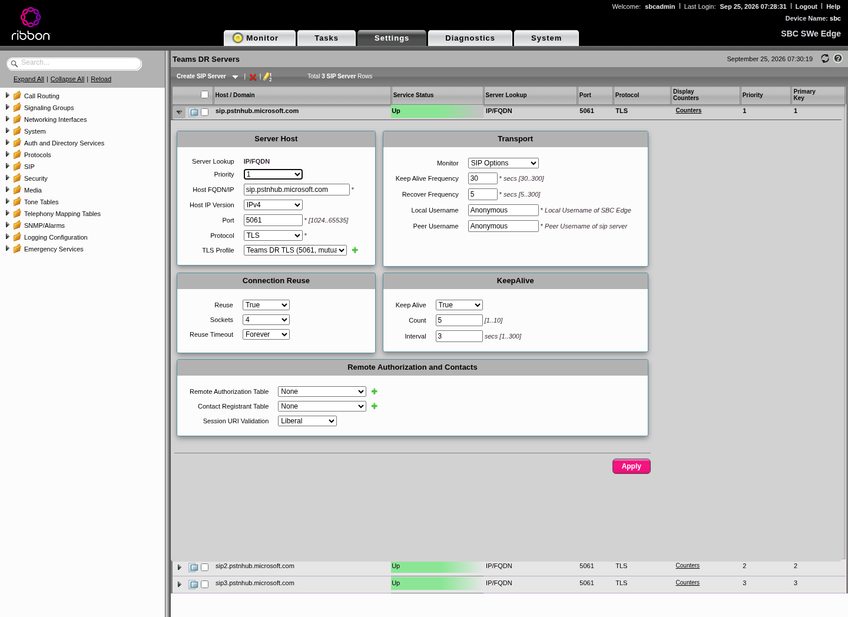848x617 pixels.
Task: Click the Logging Configuration folder icon
Action: [17, 237]
